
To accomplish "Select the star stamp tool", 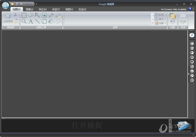I will coord(44,15).
